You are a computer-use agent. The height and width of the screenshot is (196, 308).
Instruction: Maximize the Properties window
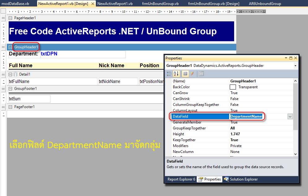291,58
